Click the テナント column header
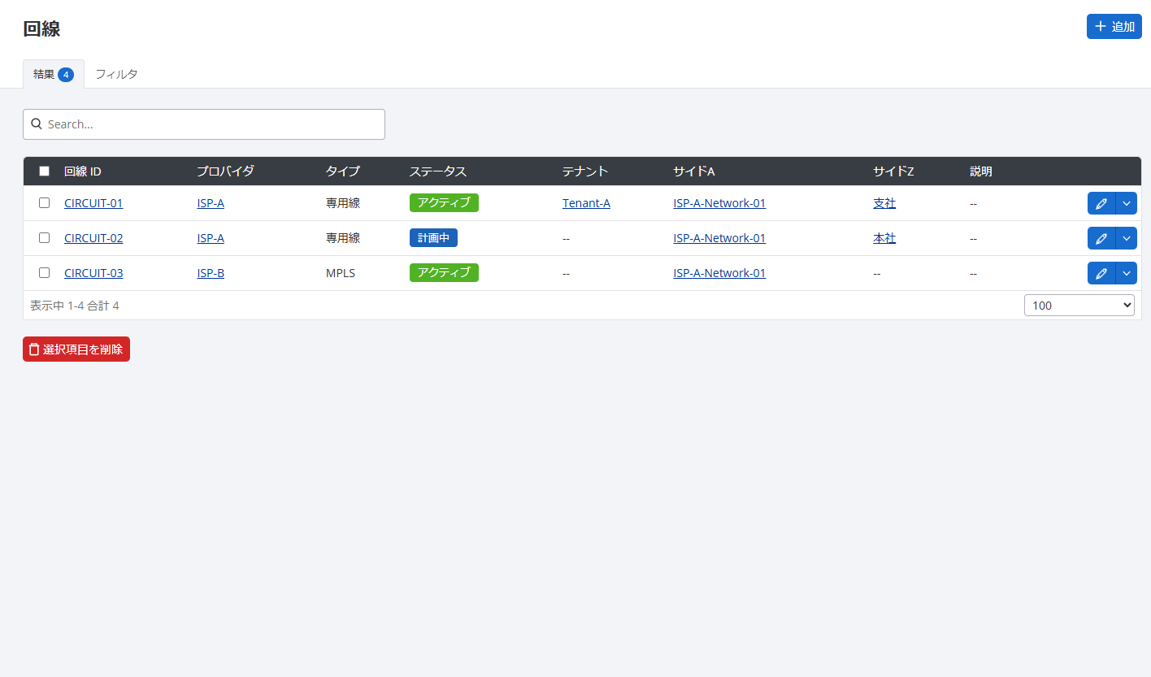The width and height of the screenshot is (1151, 677). pyautogui.click(x=585, y=171)
